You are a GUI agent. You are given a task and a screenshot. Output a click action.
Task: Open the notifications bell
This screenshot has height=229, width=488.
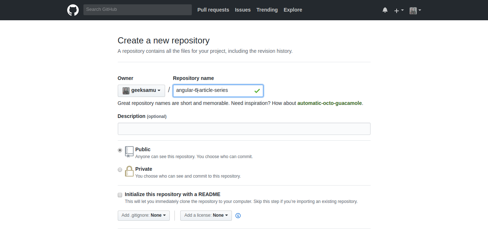pyautogui.click(x=385, y=10)
